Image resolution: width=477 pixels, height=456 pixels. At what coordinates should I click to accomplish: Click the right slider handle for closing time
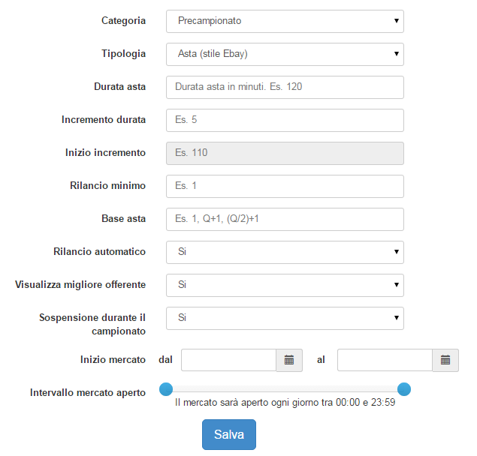pos(404,389)
